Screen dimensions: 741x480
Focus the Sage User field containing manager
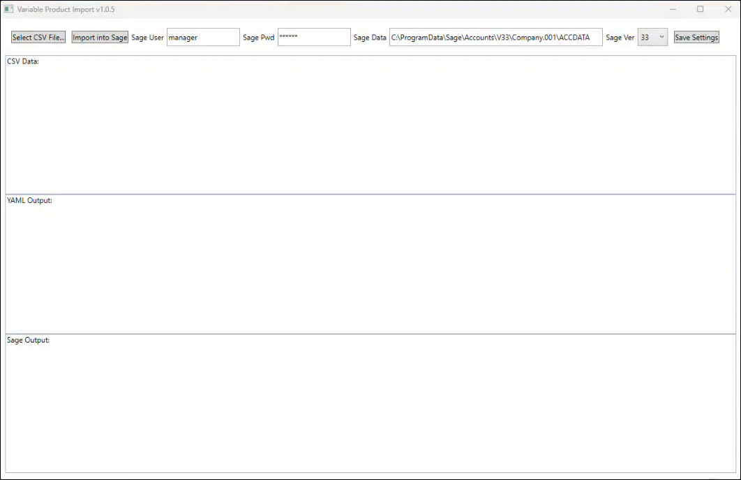pyautogui.click(x=203, y=38)
